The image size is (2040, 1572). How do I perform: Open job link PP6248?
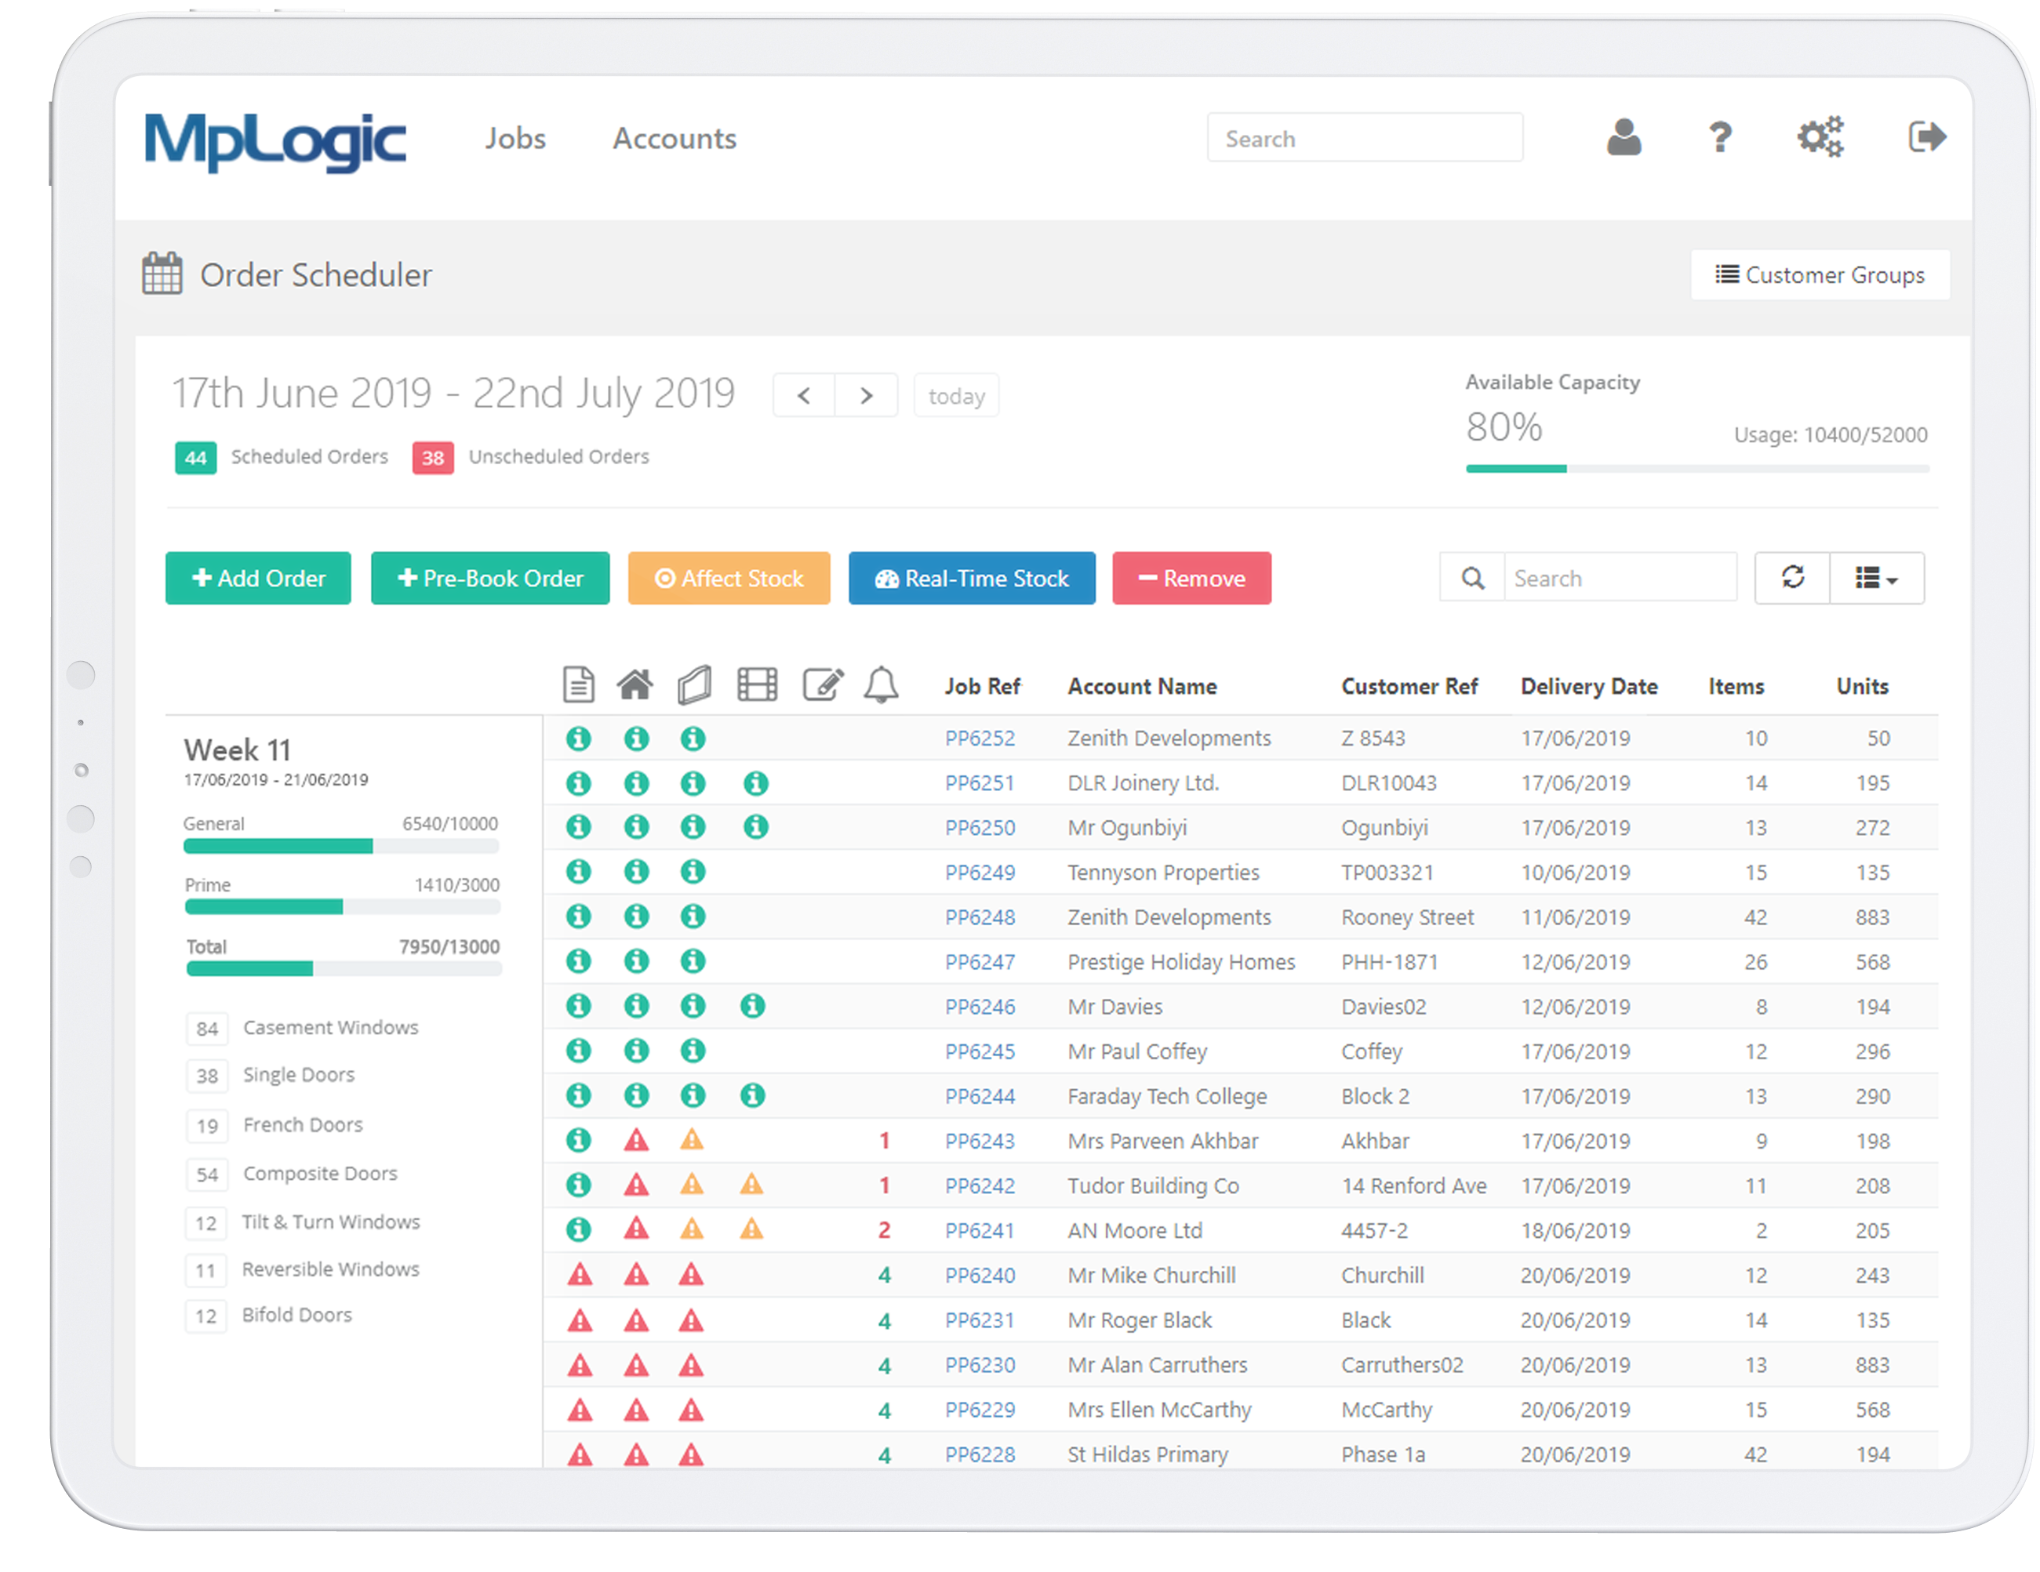(980, 917)
